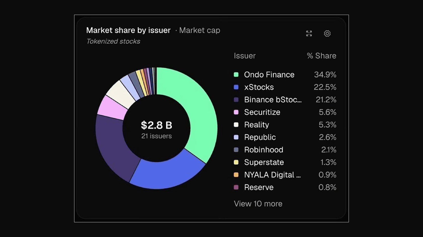This screenshot has height=237, width=423.
Task: Click the 5.6% share value
Action: pyautogui.click(x=328, y=112)
